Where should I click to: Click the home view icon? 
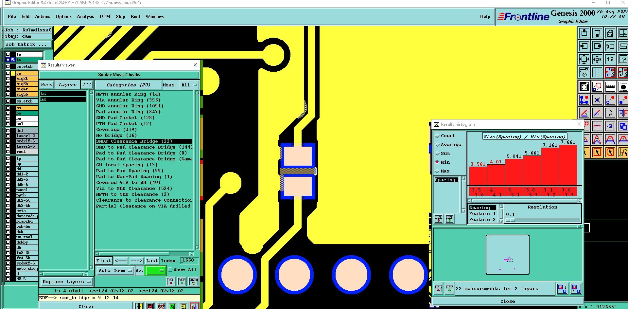pyautogui.click(x=610, y=33)
